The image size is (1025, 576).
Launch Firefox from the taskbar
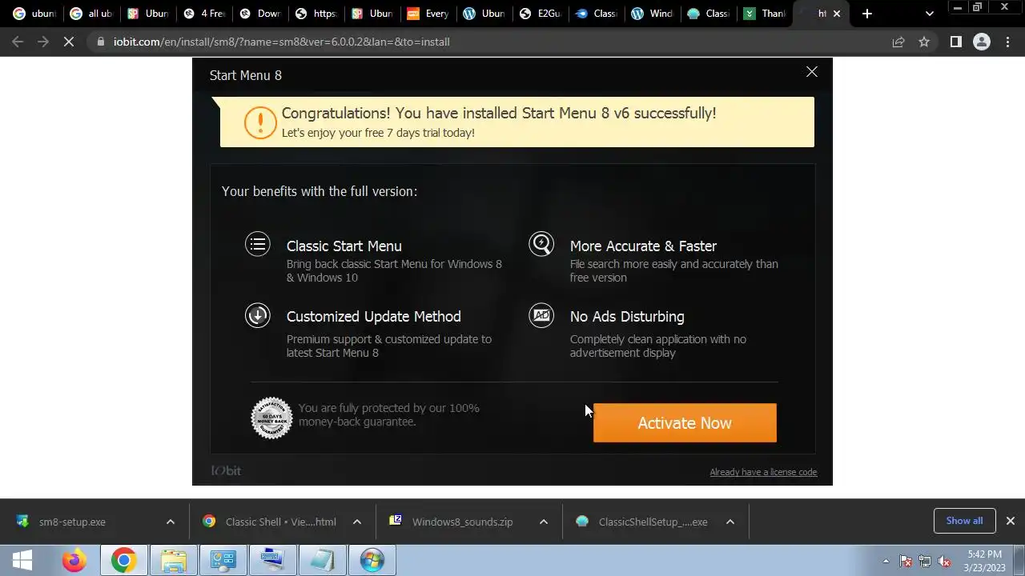click(x=74, y=561)
